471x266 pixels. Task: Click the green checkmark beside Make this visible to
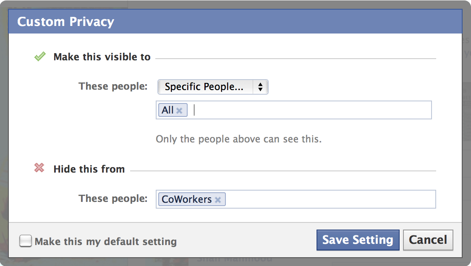coord(40,57)
